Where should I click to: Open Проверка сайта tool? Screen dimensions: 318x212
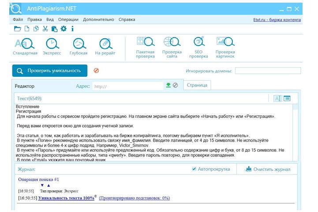tap(172, 48)
